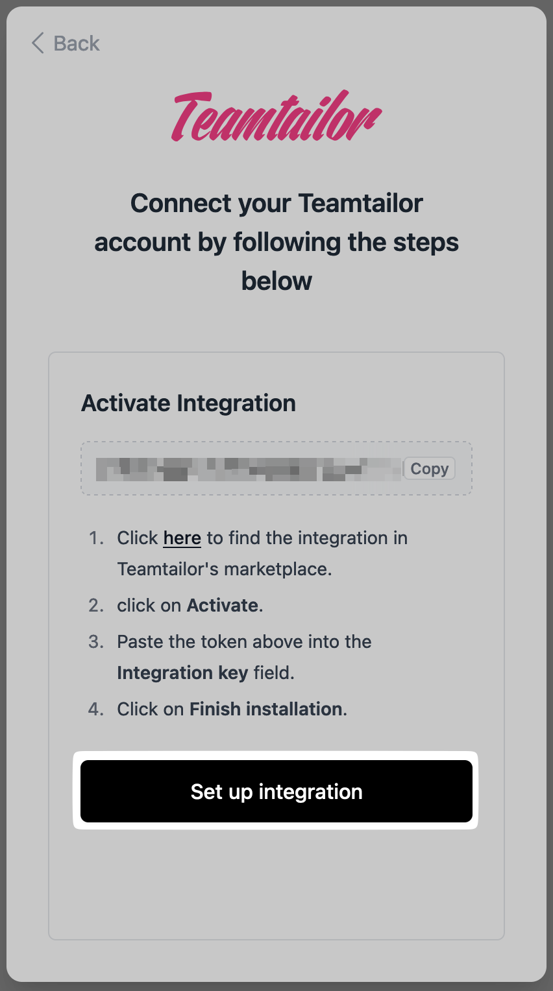Click step number 3 in the list
The width and height of the screenshot is (553, 991).
click(x=96, y=642)
